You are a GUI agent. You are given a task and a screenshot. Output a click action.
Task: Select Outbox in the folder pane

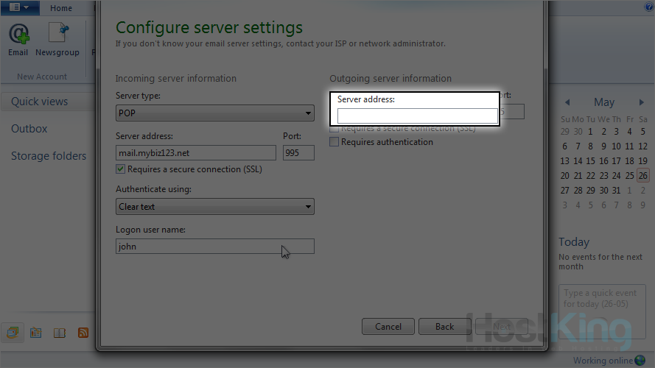[x=29, y=129]
